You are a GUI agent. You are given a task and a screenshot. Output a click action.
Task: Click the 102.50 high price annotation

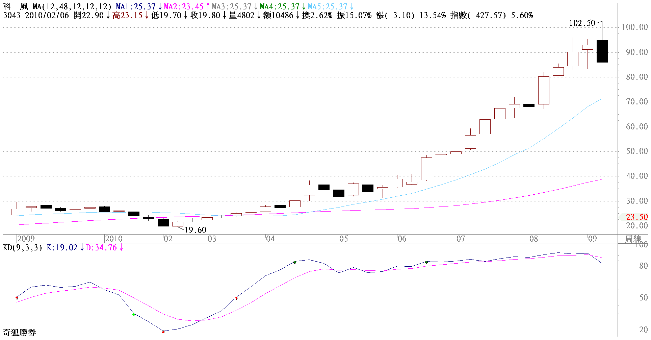coord(582,23)
